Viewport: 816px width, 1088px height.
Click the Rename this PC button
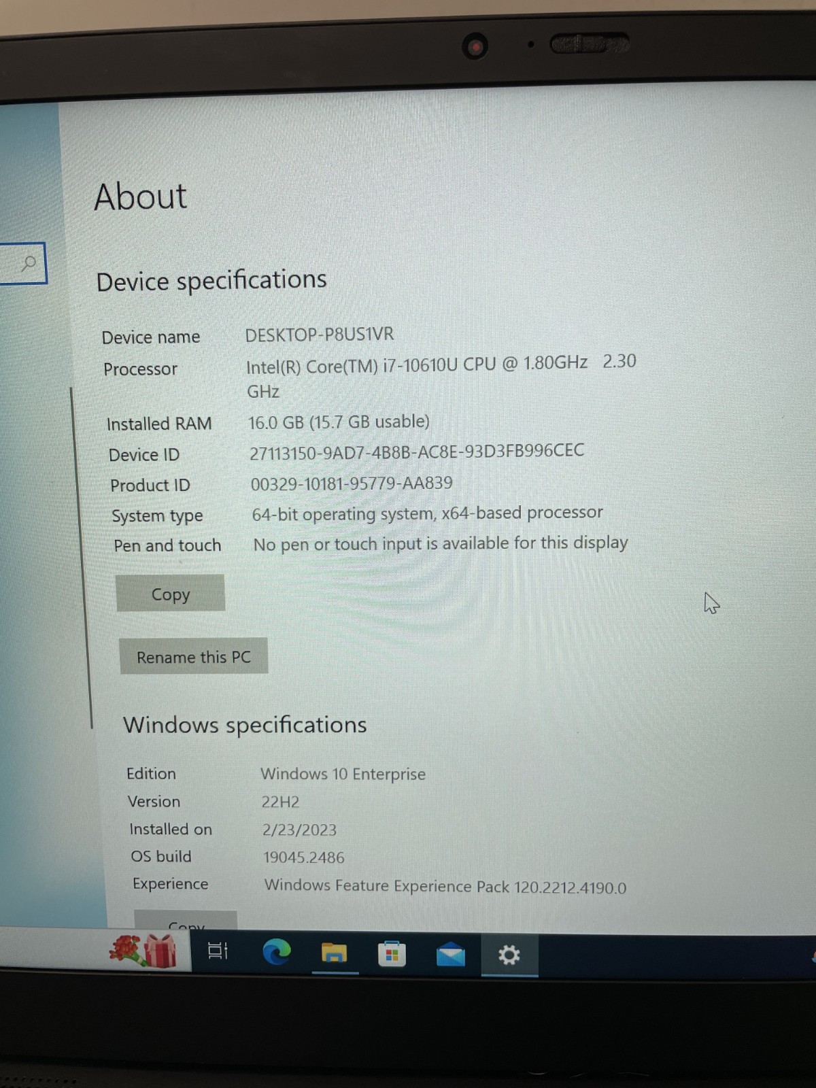point(194,656)
